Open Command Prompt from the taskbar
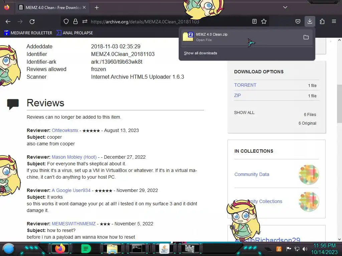Viewport: 342px width, 256px height. point(137,248)
